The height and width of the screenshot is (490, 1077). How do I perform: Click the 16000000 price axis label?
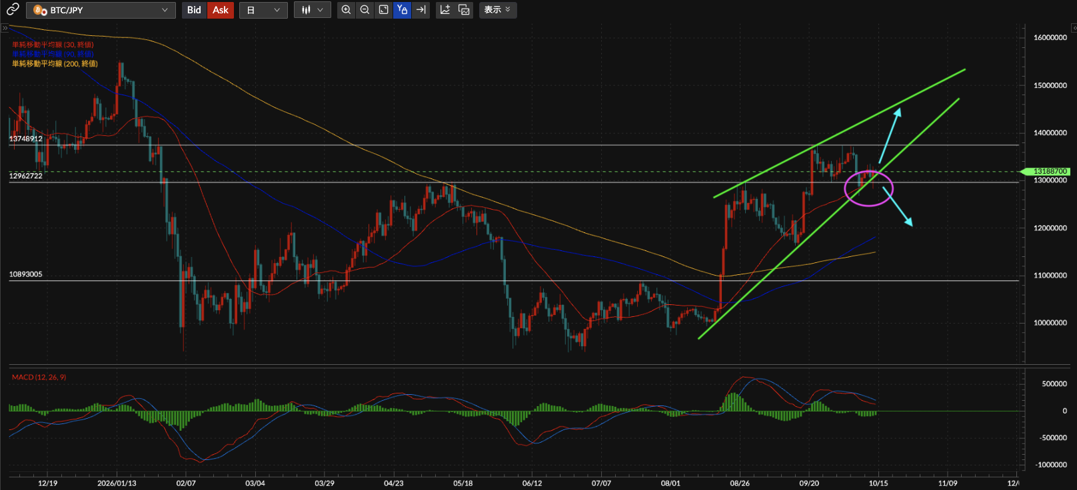click(x=1050, y=37)
